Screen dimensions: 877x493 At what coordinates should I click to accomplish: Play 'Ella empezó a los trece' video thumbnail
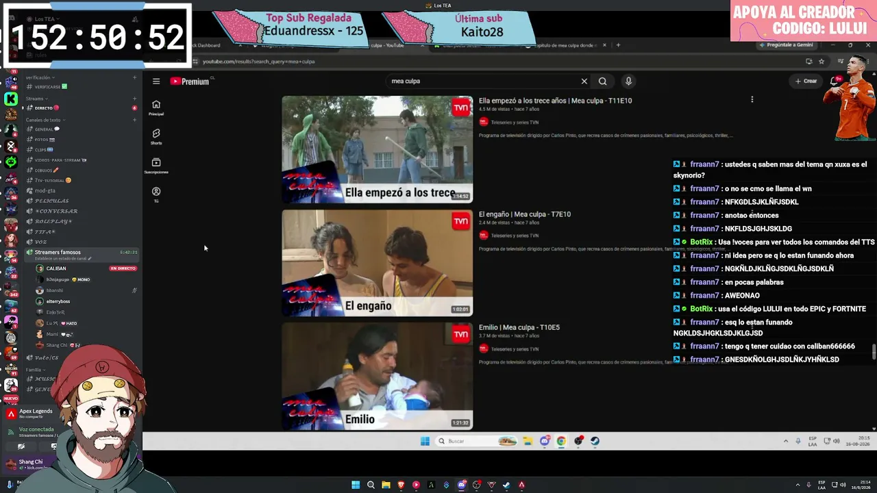(x=378, y=149)
